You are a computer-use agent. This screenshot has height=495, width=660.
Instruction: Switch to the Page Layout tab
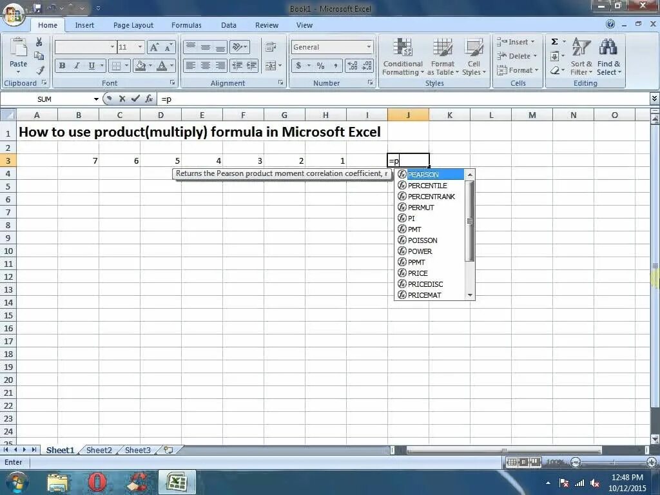(133, 25)
